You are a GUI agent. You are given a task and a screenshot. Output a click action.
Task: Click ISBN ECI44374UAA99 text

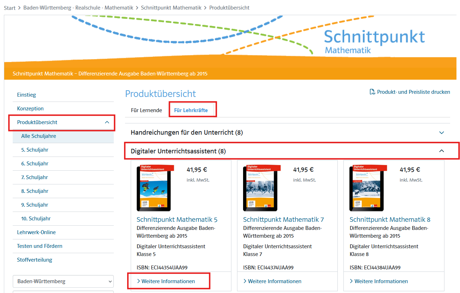click(269, 268)
